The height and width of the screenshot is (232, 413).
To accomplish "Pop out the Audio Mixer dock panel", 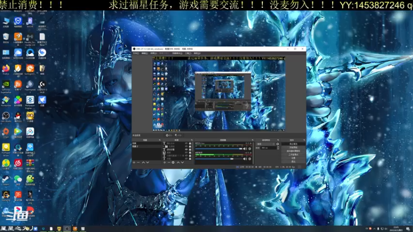I will pyautogui.click(x=252, y=140).
